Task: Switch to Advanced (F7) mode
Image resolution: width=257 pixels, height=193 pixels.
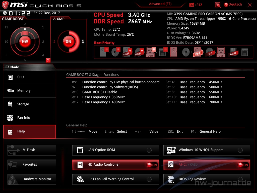Action: click(x=160, y=4)
